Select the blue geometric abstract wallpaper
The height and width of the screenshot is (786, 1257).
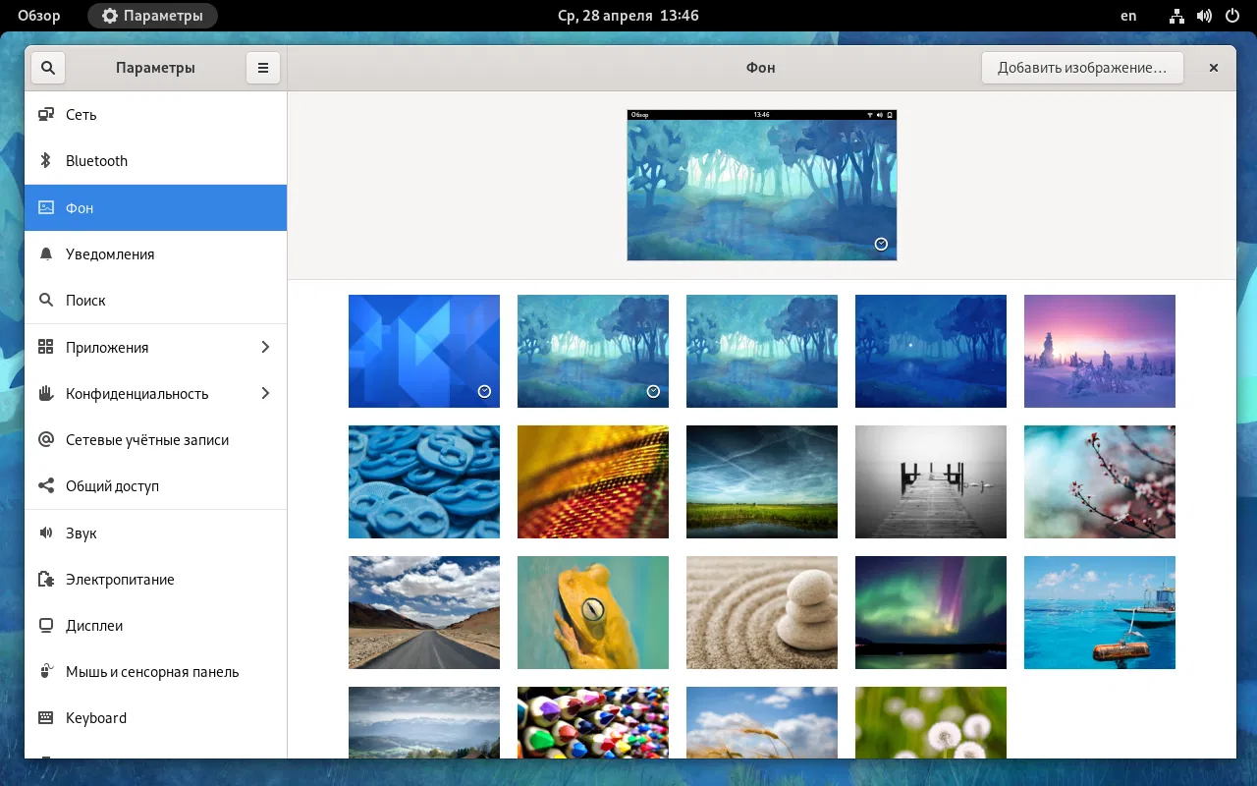pyautogui.click(x=424, y=351)
